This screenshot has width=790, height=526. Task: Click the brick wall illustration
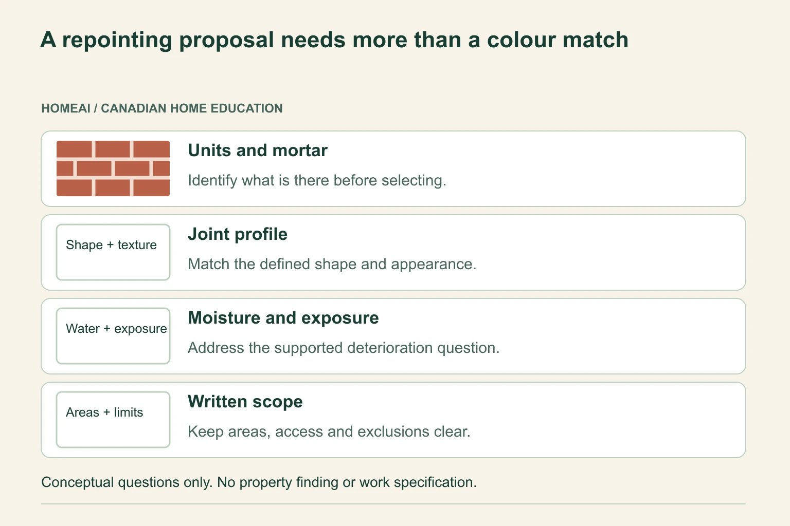click(113, 168)
